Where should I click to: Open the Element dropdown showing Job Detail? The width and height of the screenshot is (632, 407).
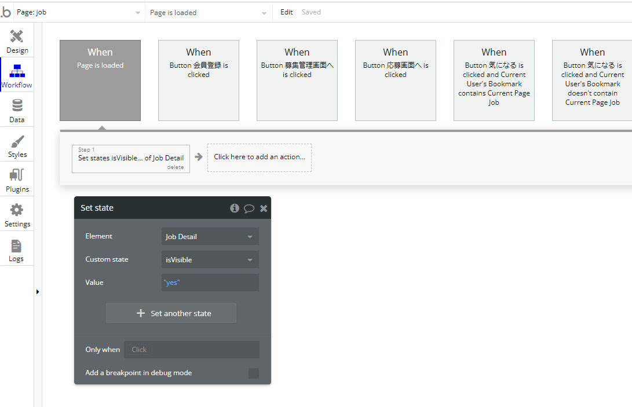pyautogui.click(x=210, y=237)
